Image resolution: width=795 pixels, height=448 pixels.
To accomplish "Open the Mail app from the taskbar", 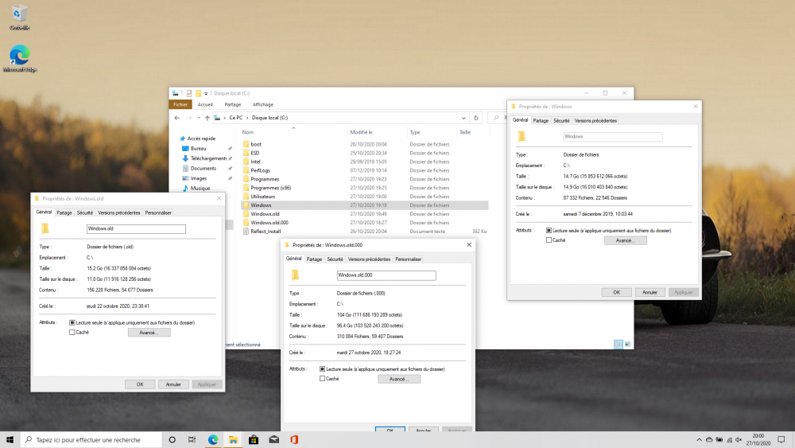I will click(273, 439).
